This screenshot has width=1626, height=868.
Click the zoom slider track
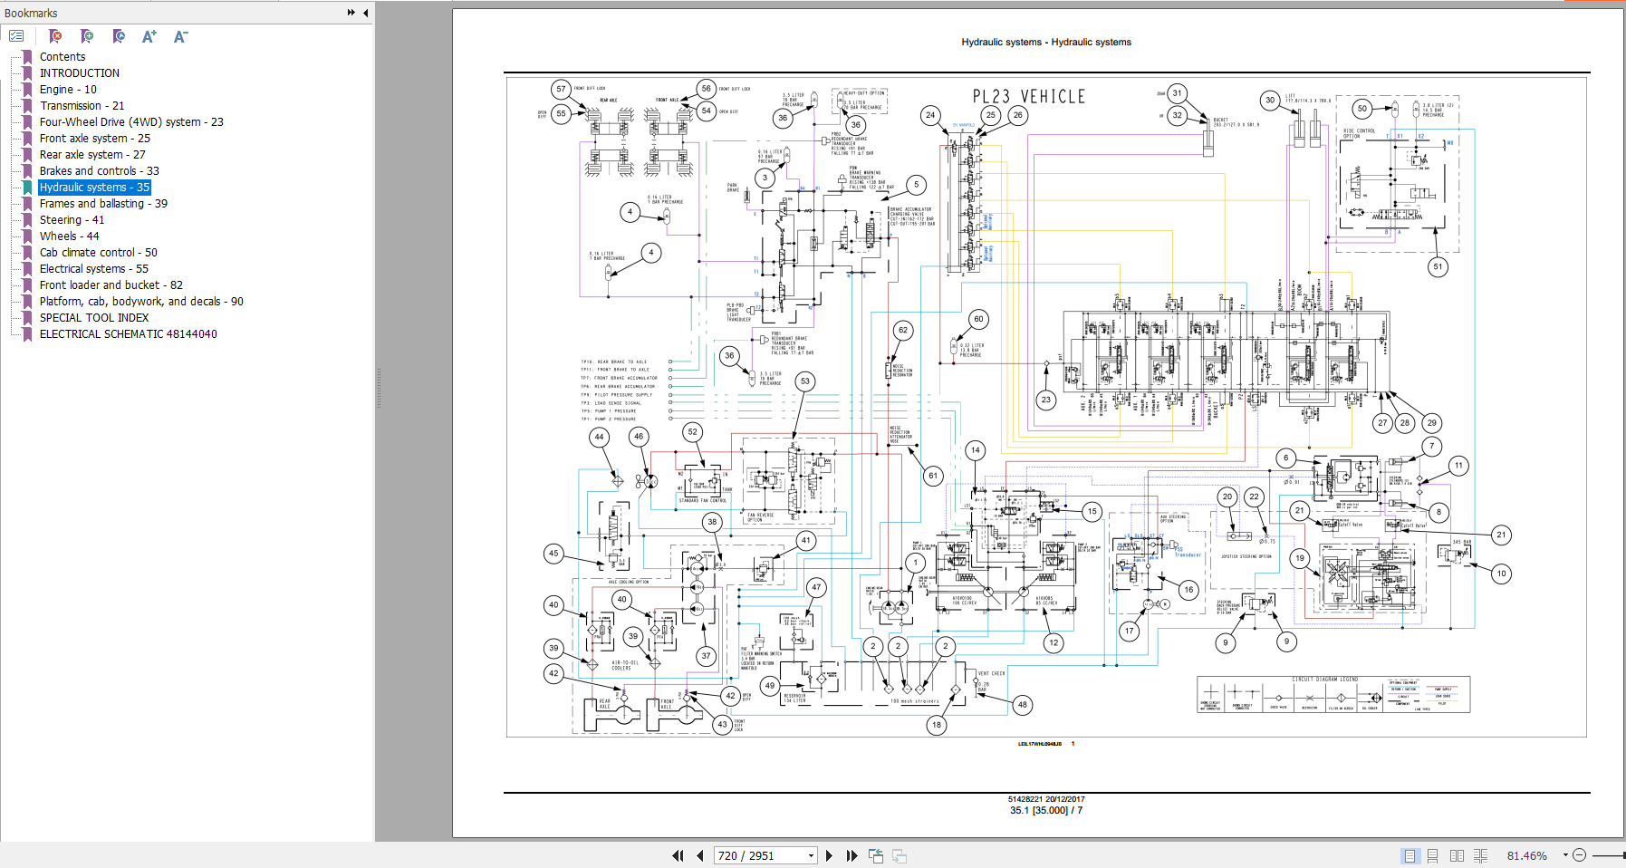[1610, 855]
